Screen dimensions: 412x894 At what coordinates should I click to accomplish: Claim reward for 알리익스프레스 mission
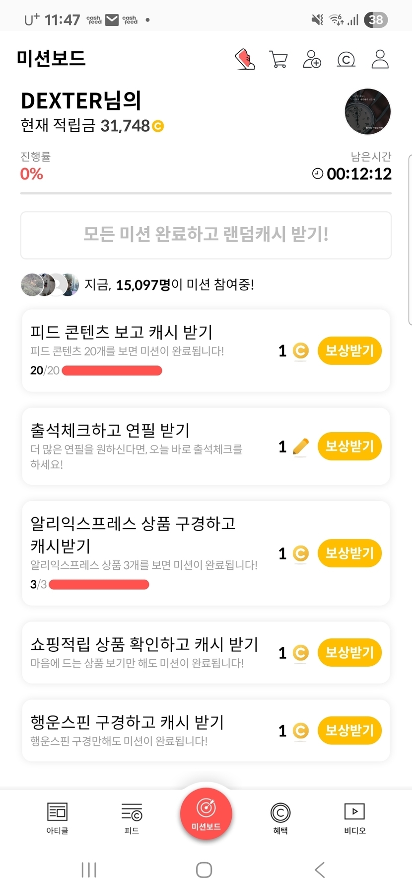[349, 553]
